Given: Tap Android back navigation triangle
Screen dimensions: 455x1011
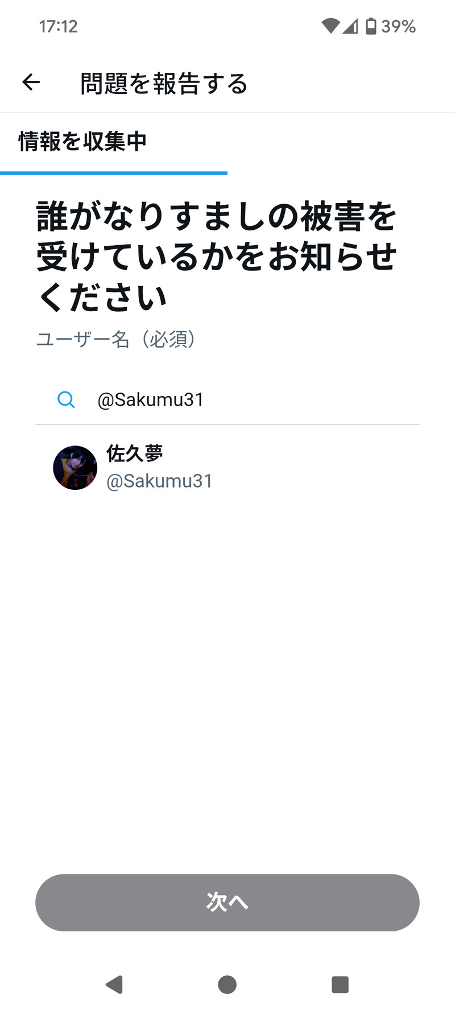Looking at the screenshot, I should pyautogui.click(x=114, y=984).
